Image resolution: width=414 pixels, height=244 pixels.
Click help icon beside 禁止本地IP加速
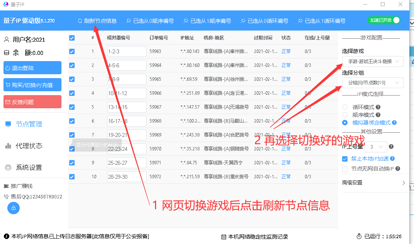[392, 159]
